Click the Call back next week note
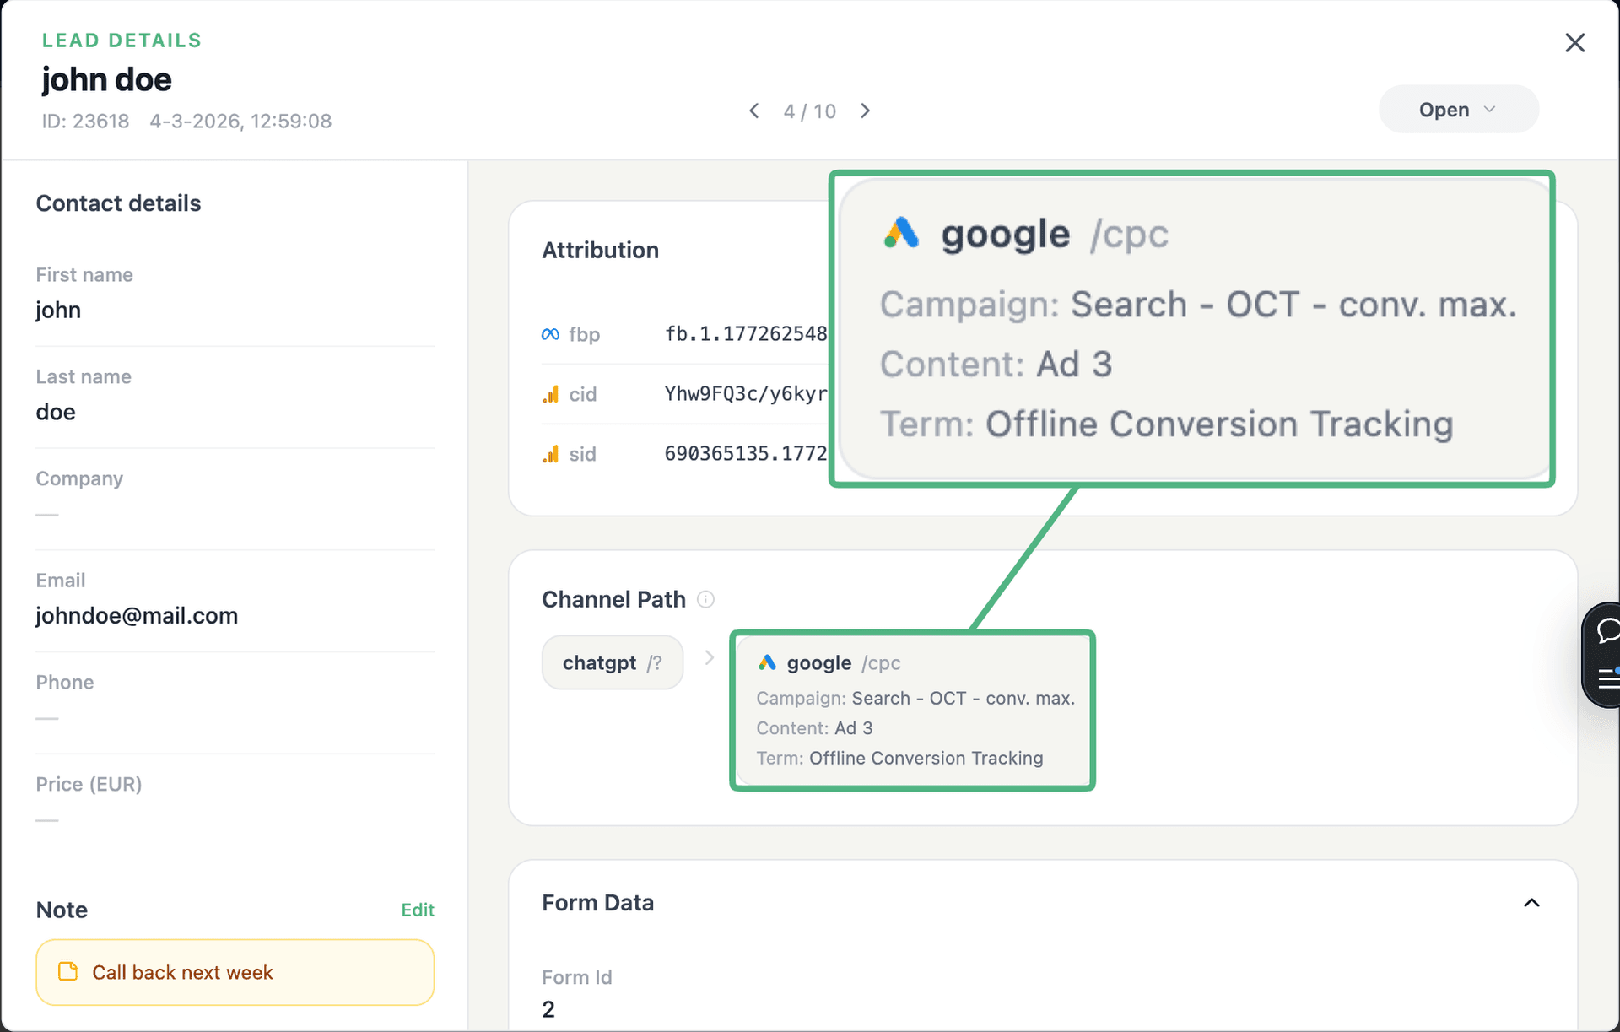 click(235, 972)
